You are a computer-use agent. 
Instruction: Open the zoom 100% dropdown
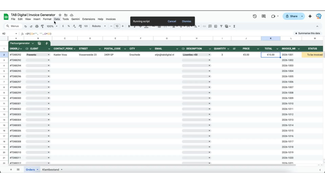point(52,26)
